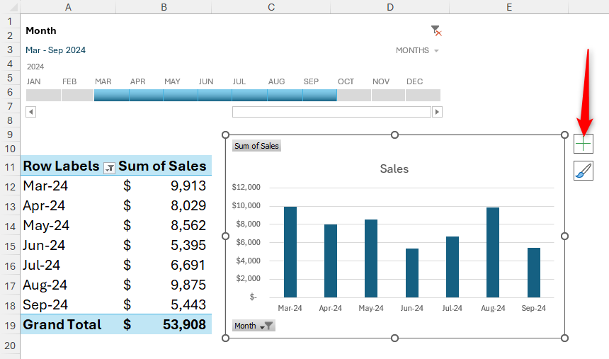Open the Chart Styles paintbrush button

click(x=584, y=171)
